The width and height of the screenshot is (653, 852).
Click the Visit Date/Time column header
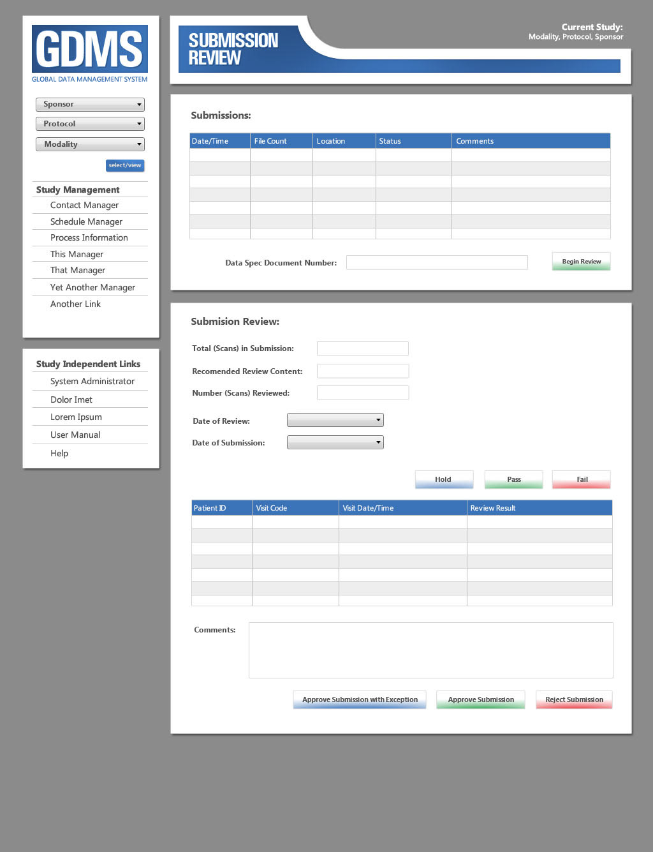pos(403,508)
